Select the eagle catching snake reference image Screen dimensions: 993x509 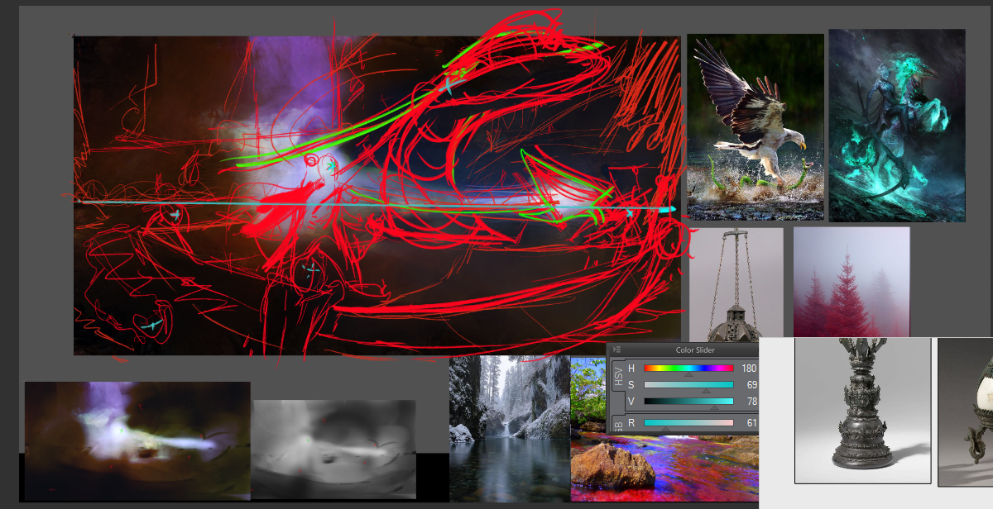[755, 126]
